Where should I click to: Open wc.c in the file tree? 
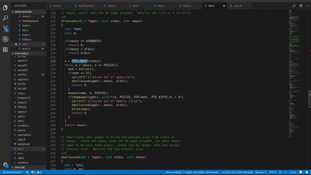[x=29, y=154]
